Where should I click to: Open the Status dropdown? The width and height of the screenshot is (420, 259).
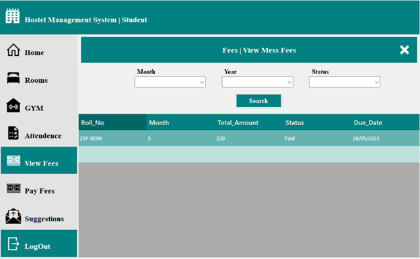click(x=345, y=82)
